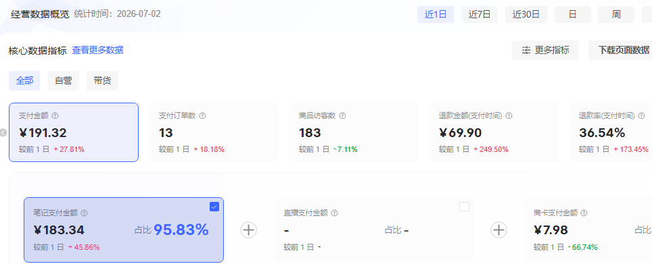The image size is (652, 264).
Task: Check the 直播支付金额 checkbox
Action: 464,207
